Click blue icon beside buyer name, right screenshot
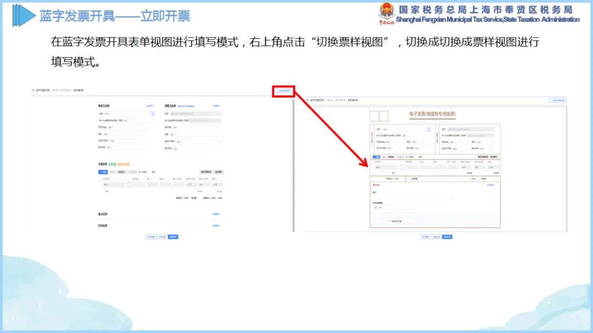This screenshot has height=333, width=593. coord(429,129)
